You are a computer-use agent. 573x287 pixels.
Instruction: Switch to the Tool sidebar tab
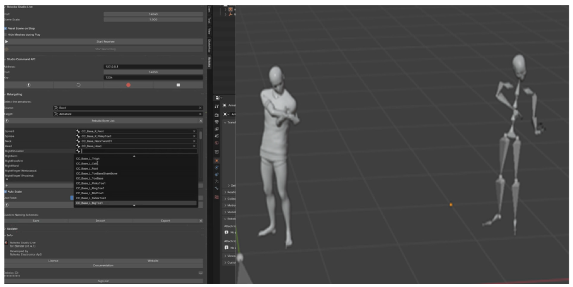[x=209, y=20]
